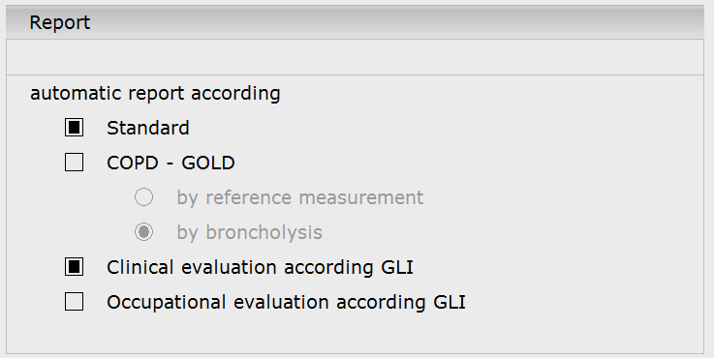Click the Report panel header title
The height and width of the screenshot is (358, 714).
tap(60, 23)
